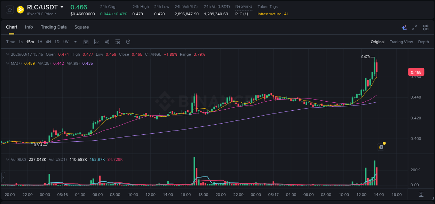435x204 pixels.
Task: Open the Info tab
Action: click(x=29, y=27)
